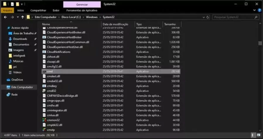
Task: Sort by the Nome column header
Action: pyautogui.click(x=46, y=24)
